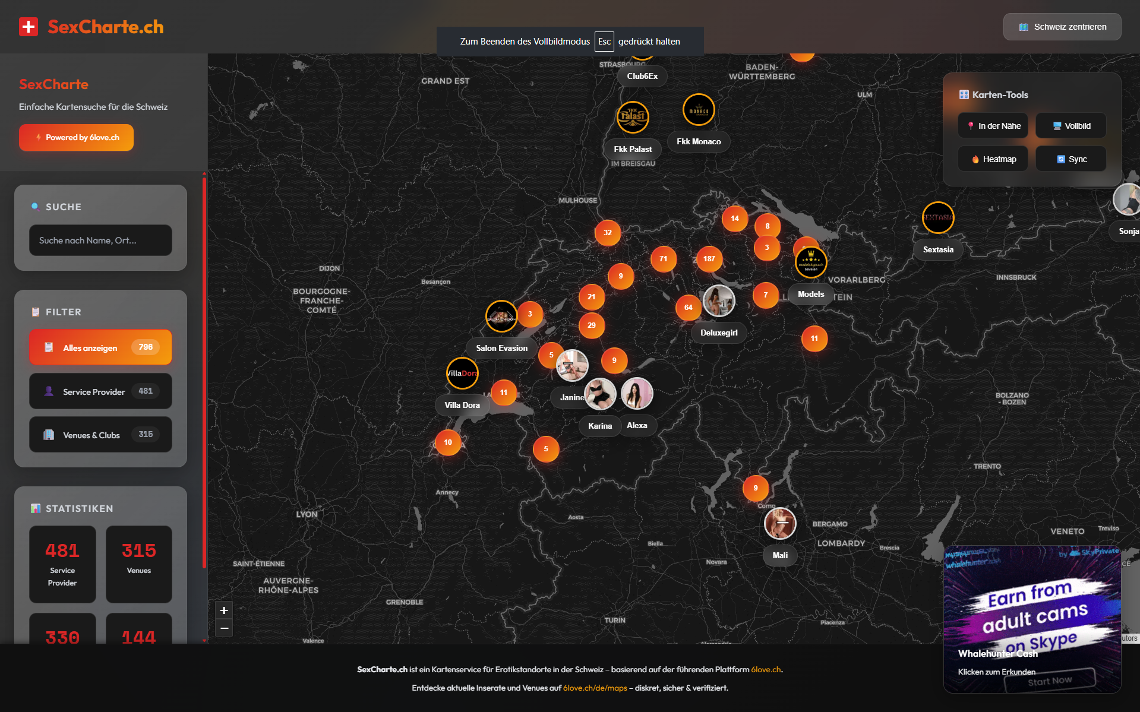Open the Fkk Monaco map marker

(x=698, y=110)
